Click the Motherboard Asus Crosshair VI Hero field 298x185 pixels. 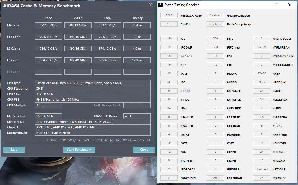click(93, 133)
